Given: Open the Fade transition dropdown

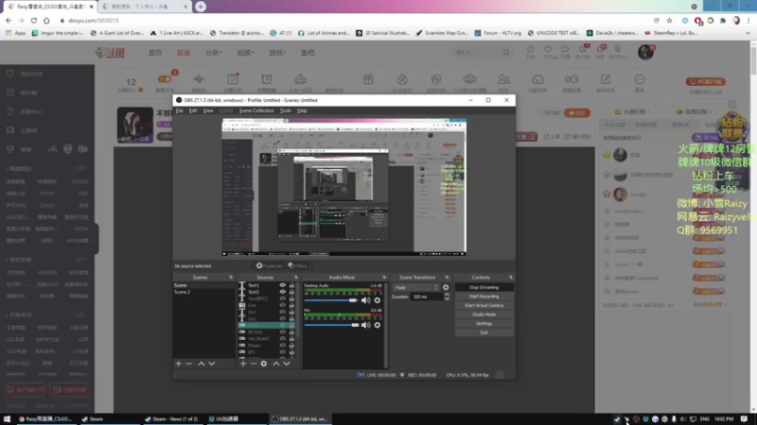Looking at the screenshot, I should pyautogui.click(x=416, y=288).
